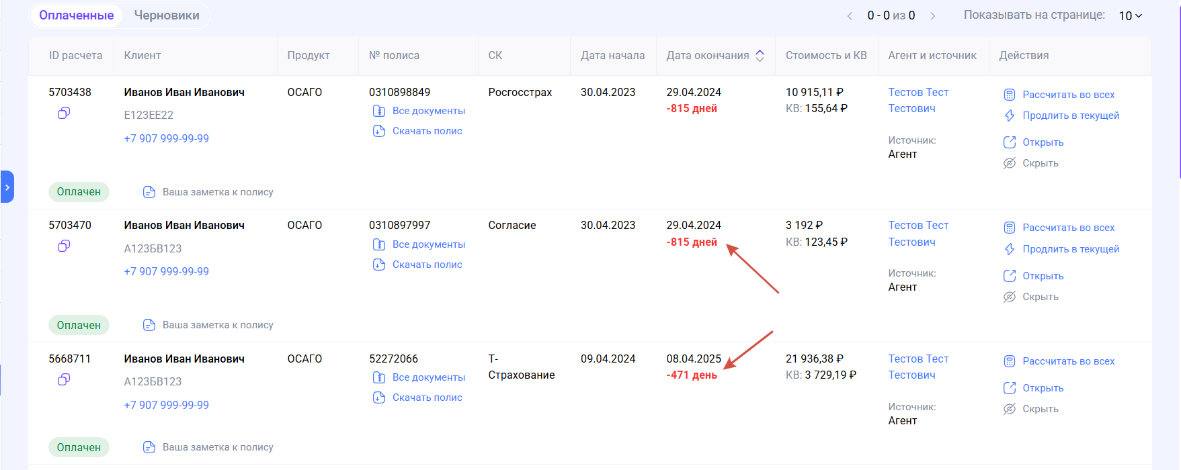1181x470 pixels.
Task: Hide calculation 5703470 via Скрыть
Action: click(1040, 297)
